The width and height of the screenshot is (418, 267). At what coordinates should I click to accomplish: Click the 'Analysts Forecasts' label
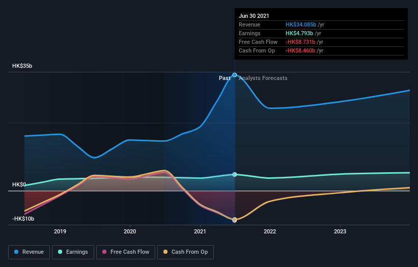(263, 78)
